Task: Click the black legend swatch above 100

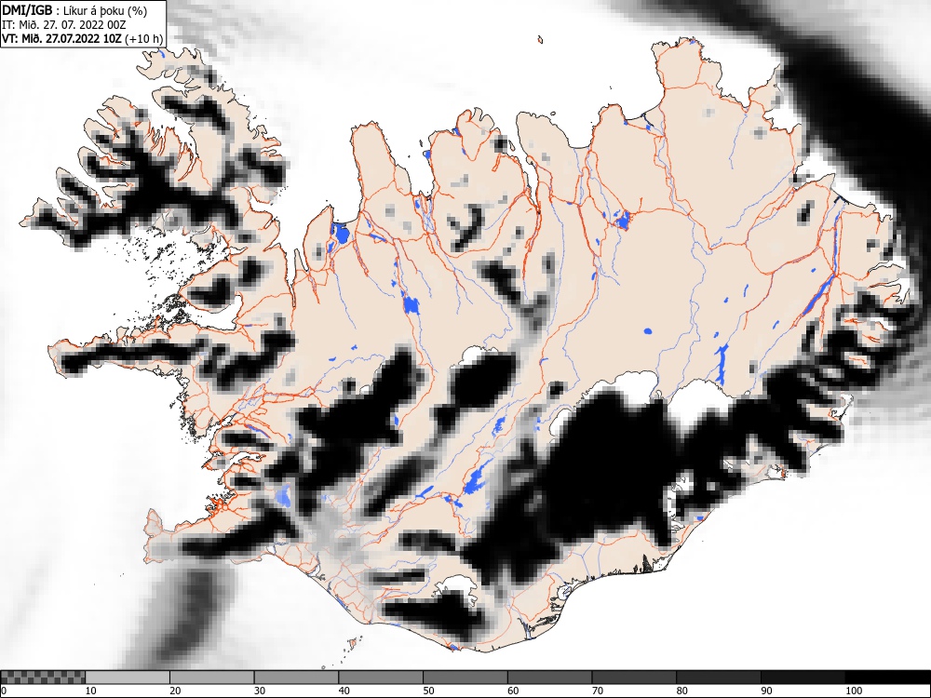Action: (x=887, y=678)
